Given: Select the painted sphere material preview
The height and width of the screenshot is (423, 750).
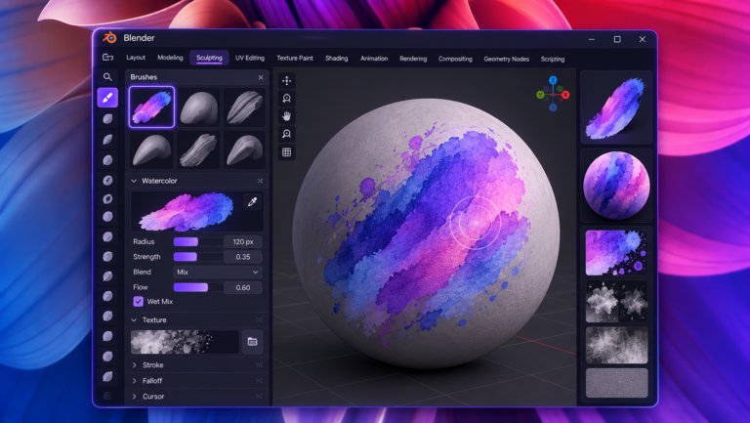Looking at the screenshot, I should [616, 186].
